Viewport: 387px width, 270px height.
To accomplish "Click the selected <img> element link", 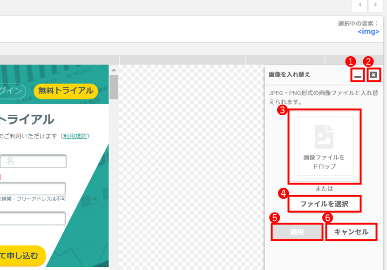I will click(x=368, y=32).
